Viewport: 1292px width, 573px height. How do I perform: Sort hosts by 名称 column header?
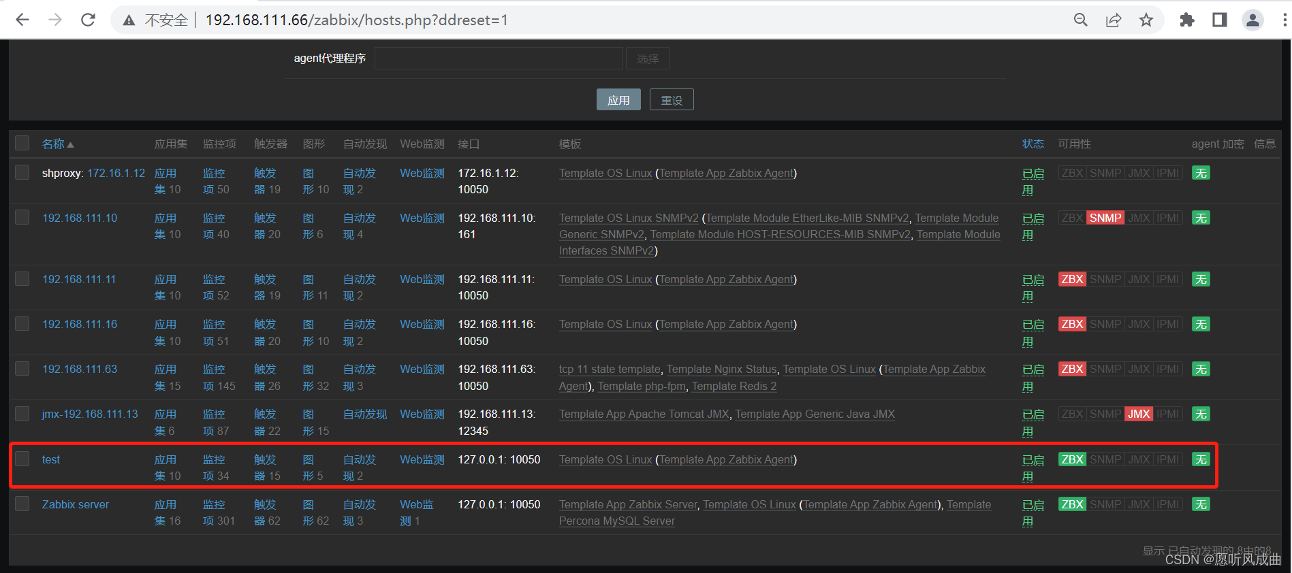point(57,144)
